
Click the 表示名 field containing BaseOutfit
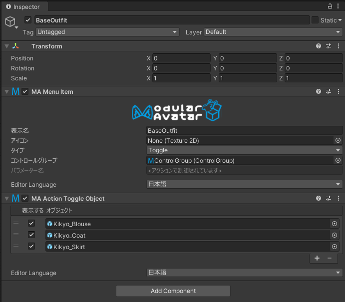pyautogui.click(x=244, y=130)
